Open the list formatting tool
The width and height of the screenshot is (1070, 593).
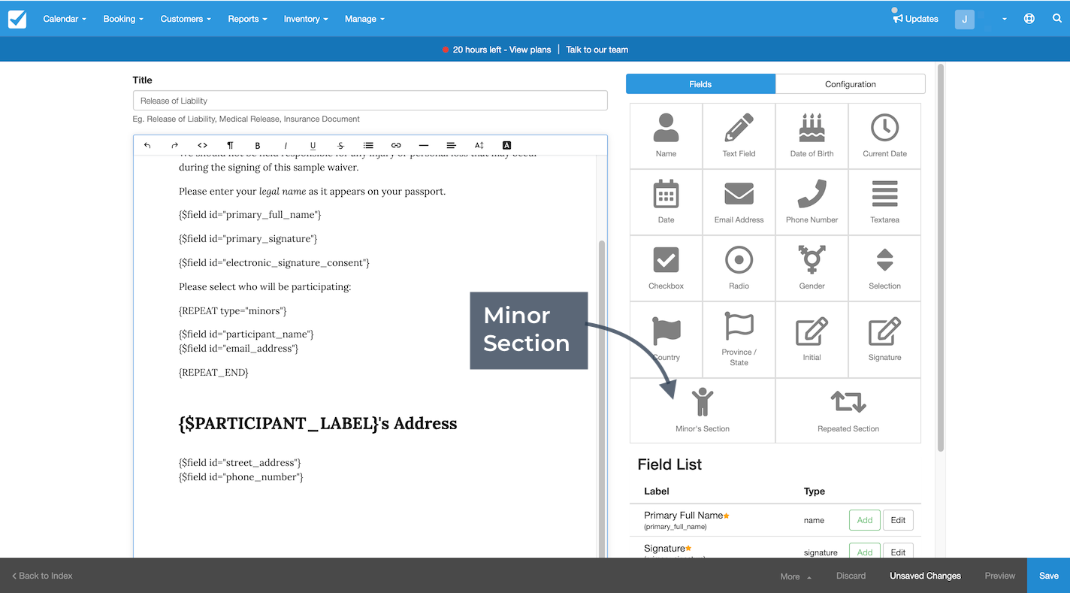(368, 145)
